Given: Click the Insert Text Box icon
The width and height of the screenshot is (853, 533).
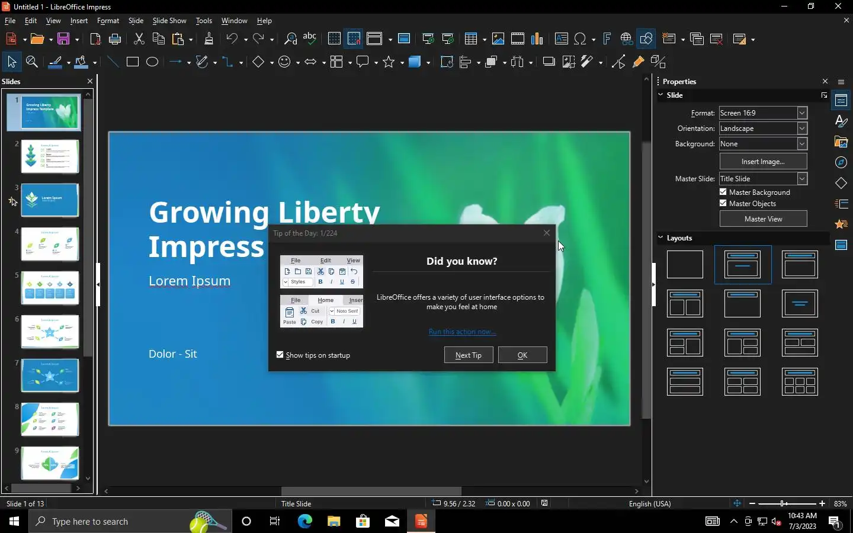Looking at the screenshot, I should click(562, 39).
